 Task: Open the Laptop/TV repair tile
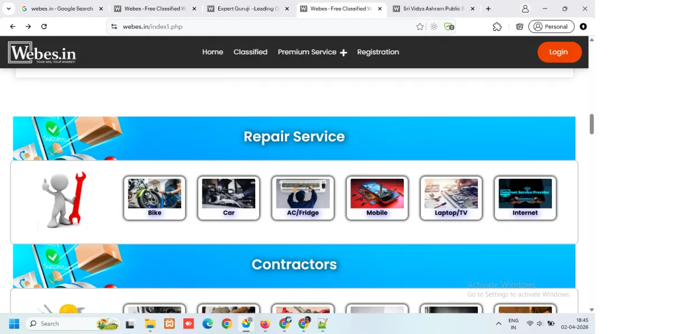click(451, 198)
